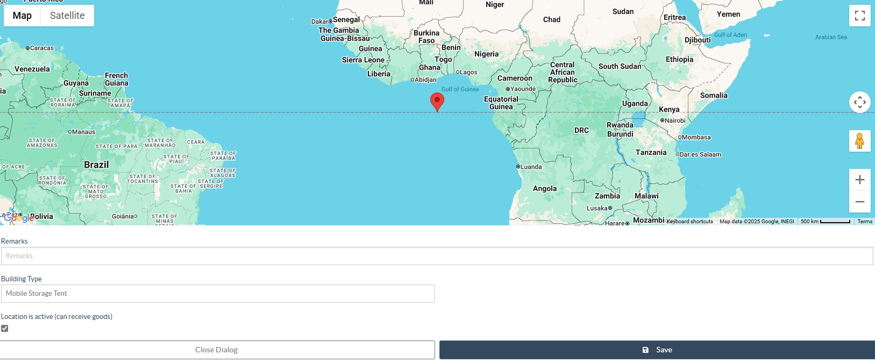Click the floppy disk save icon
The width and height of the screenshot is (875, 362).
coord(645,350)
